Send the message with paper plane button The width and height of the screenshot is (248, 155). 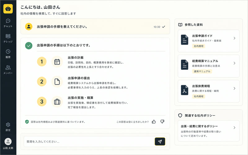(x=160, y=142)
